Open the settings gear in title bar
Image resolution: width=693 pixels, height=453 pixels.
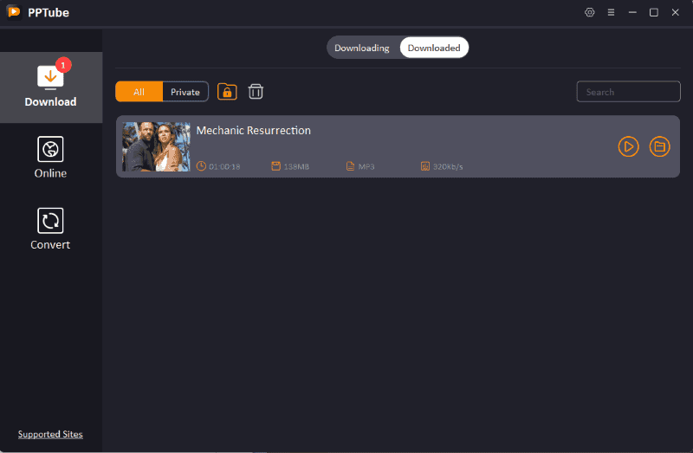point(590,12)
